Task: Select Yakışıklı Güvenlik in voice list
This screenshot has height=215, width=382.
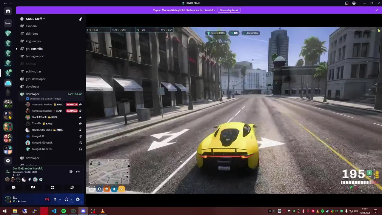Action: (54, 142)
